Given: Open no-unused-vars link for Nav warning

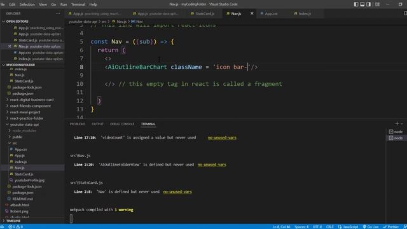Looking at the screenshot, I should click(177, 191).
